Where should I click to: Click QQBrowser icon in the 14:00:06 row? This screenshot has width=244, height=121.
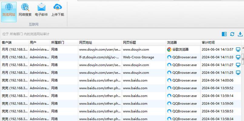coord(169,80)
